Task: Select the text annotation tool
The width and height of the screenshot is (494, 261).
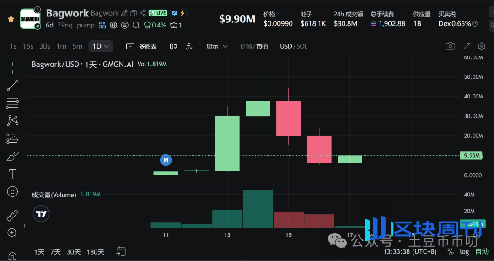Action: (x=13, y=174)
